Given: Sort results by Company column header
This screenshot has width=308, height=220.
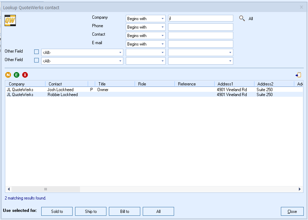Looking at the screenshot, I should pyautogui.click(x=25, y=84).
